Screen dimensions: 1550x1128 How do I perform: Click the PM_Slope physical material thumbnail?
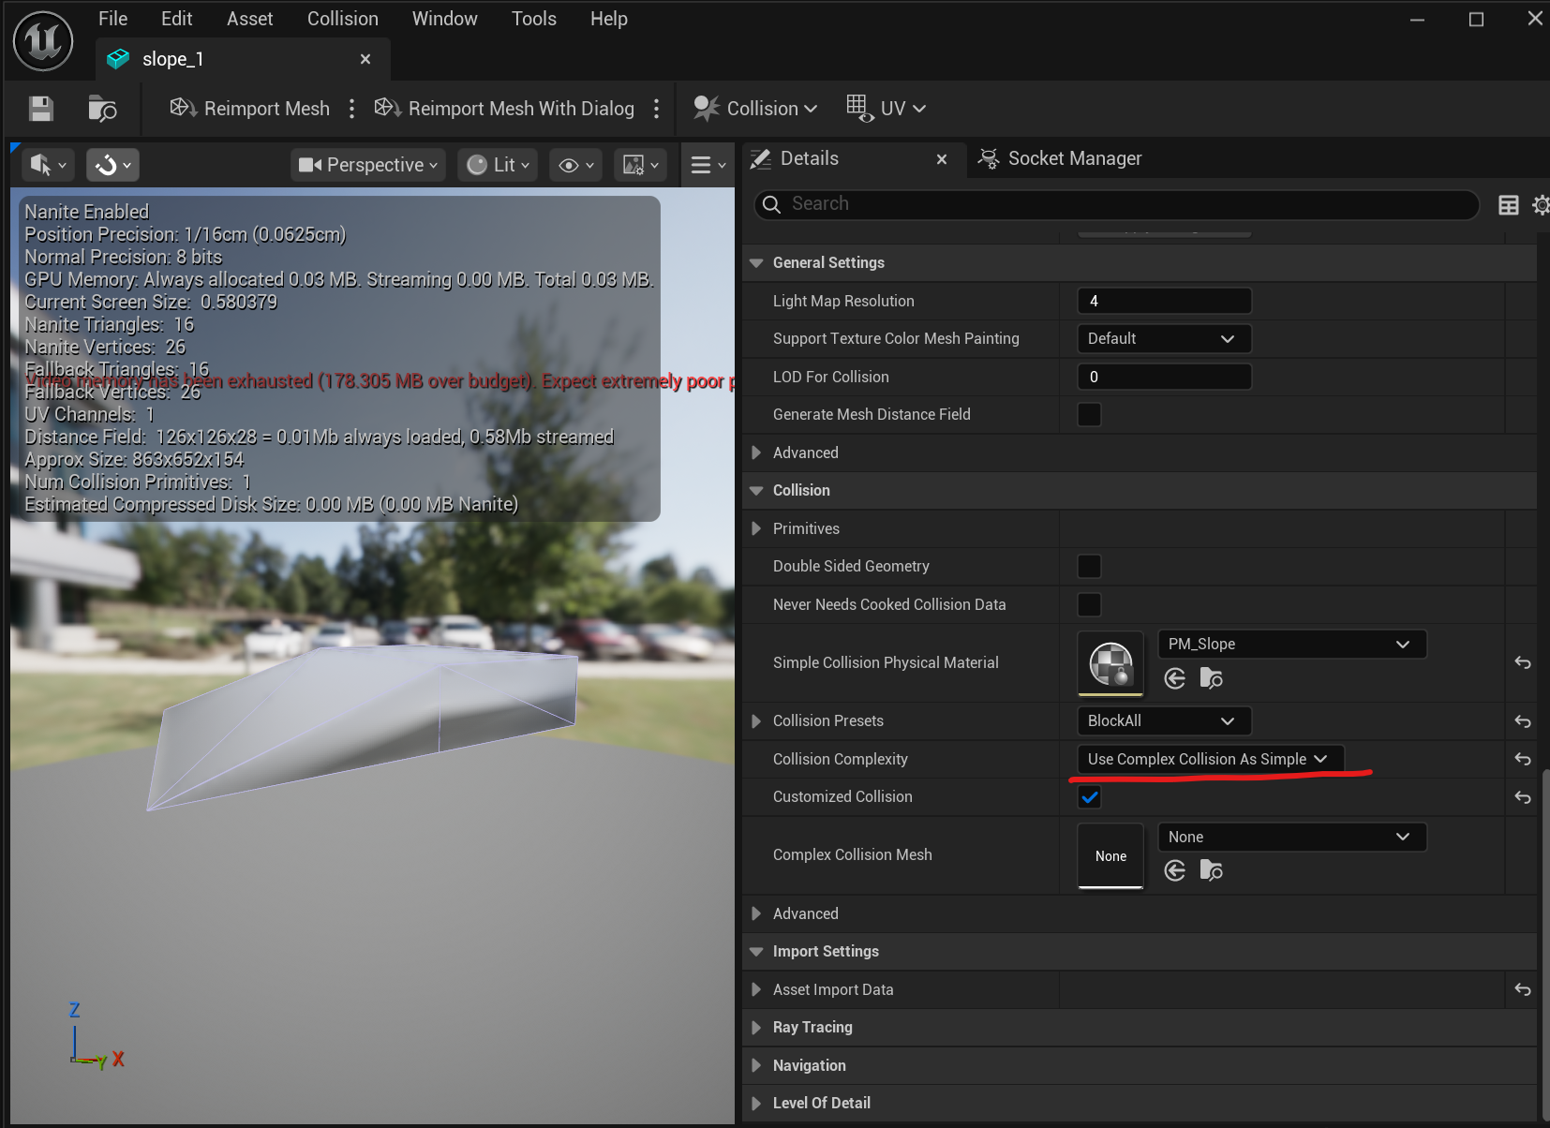tap(1110, 663)
